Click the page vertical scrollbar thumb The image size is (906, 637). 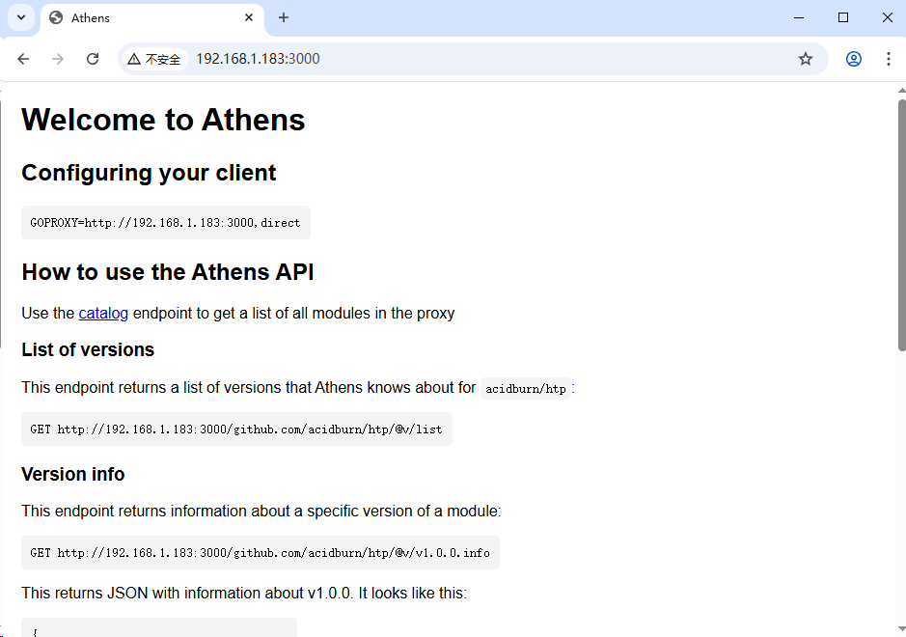click(901, 222)
